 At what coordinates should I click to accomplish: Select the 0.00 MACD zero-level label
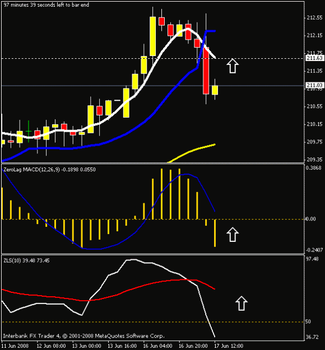click(x=310, y=219)
